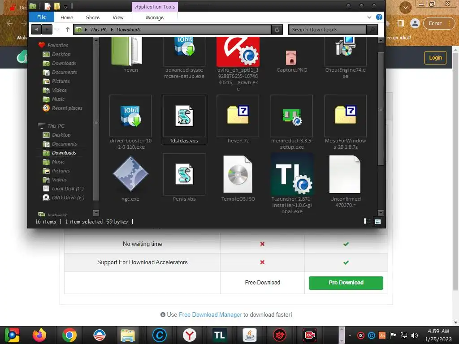Screen dimensions: 459x344
Task: Click the Properties quick access icon
Action: point(48,6)
